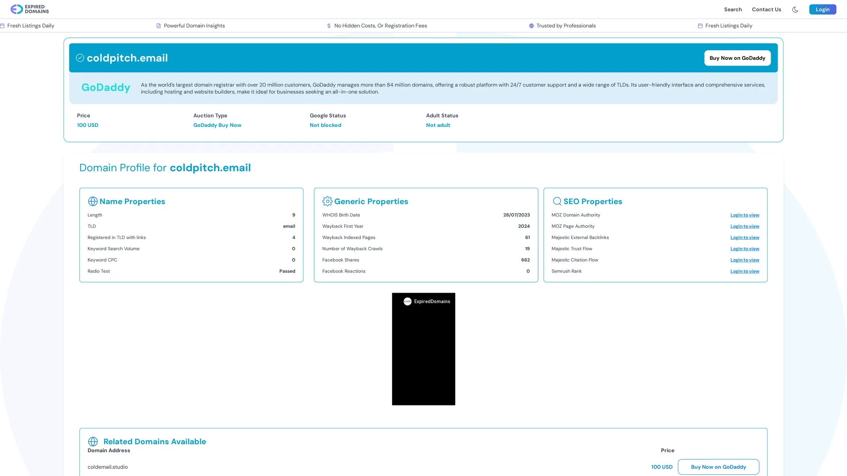This screenshot has width=847, height=476.
Task: Login to view MOZ Page Authority
Action: point(745,226)
